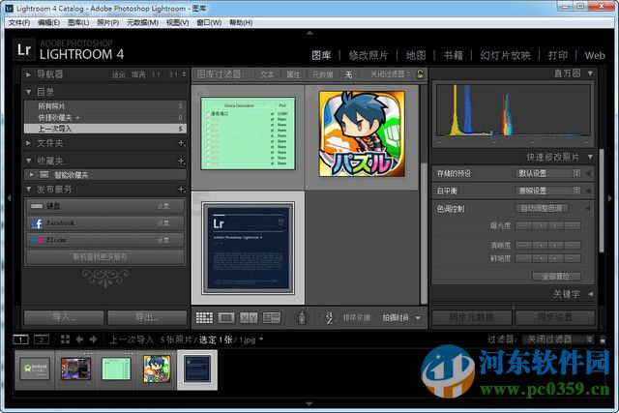Hide top module picker panel arrow

(309, 33)
